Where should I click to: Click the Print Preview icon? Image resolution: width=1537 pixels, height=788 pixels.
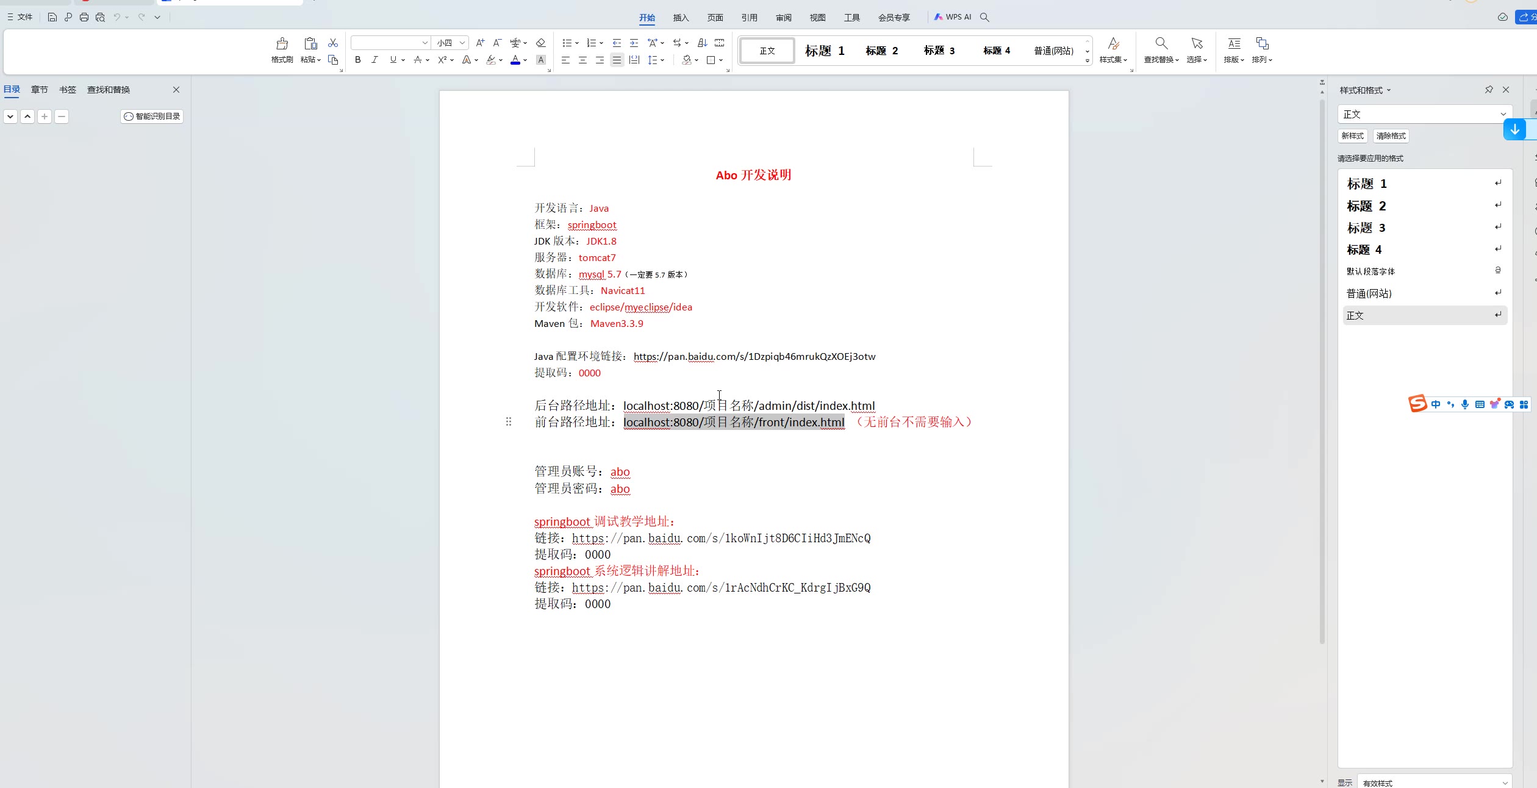click(100, 17)
